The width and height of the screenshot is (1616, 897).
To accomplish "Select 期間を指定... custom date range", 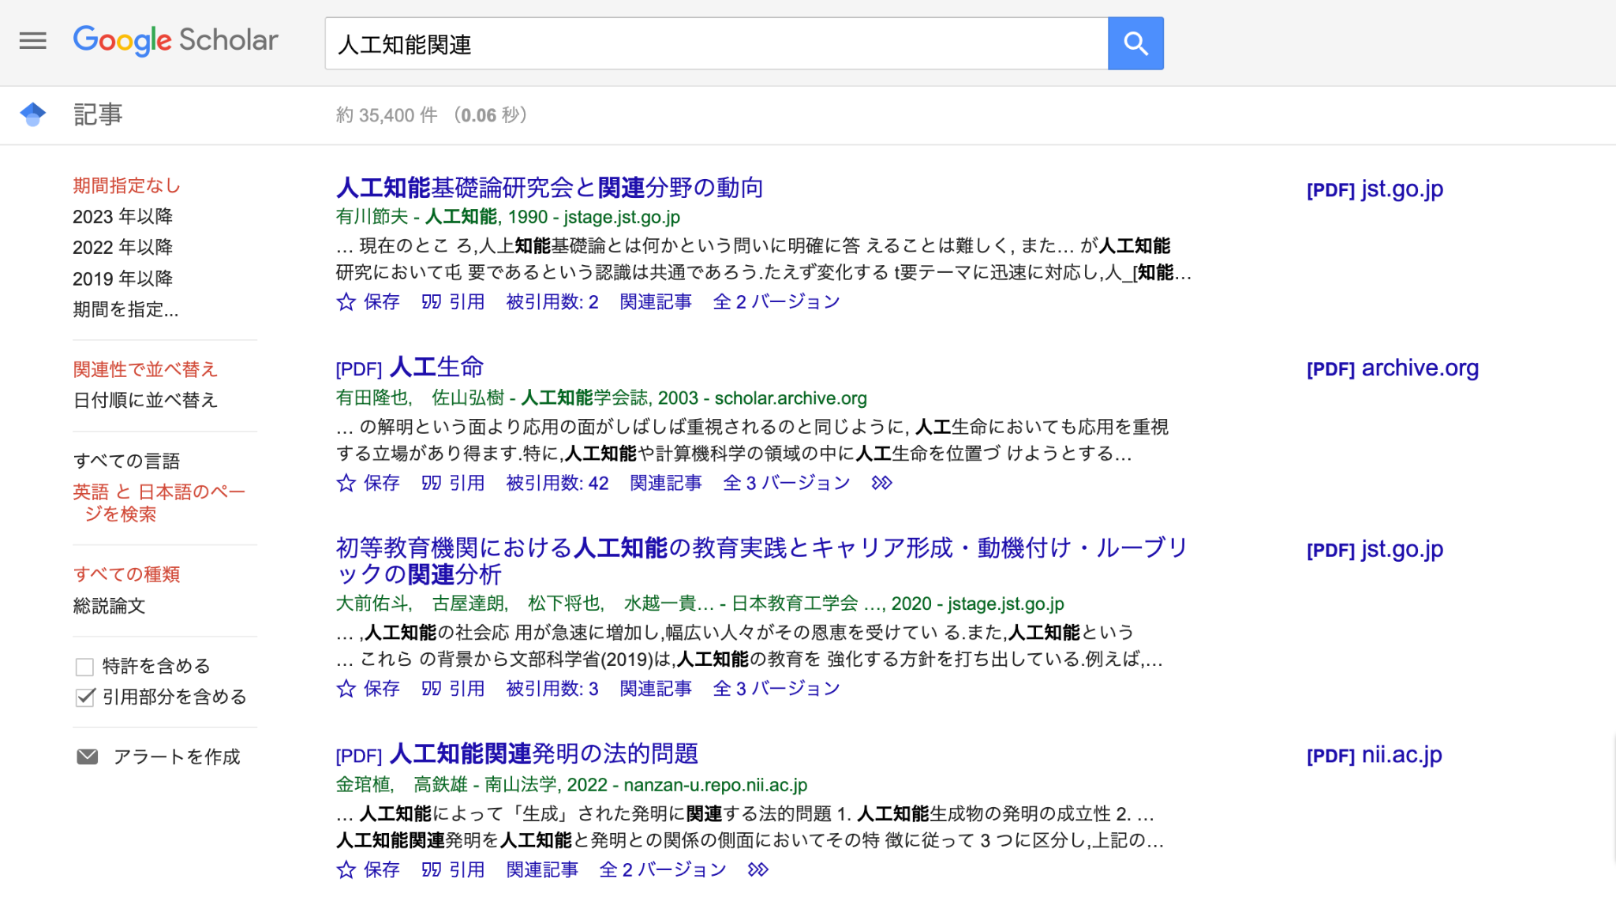I will (125, 309).
